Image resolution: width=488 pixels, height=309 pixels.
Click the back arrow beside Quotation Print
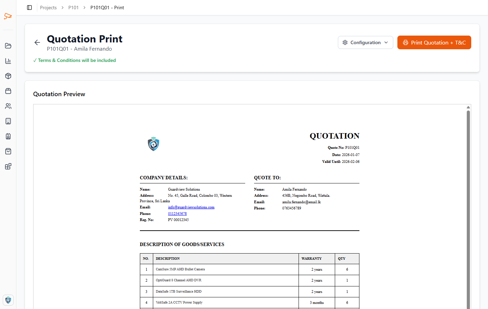(37, 42)
